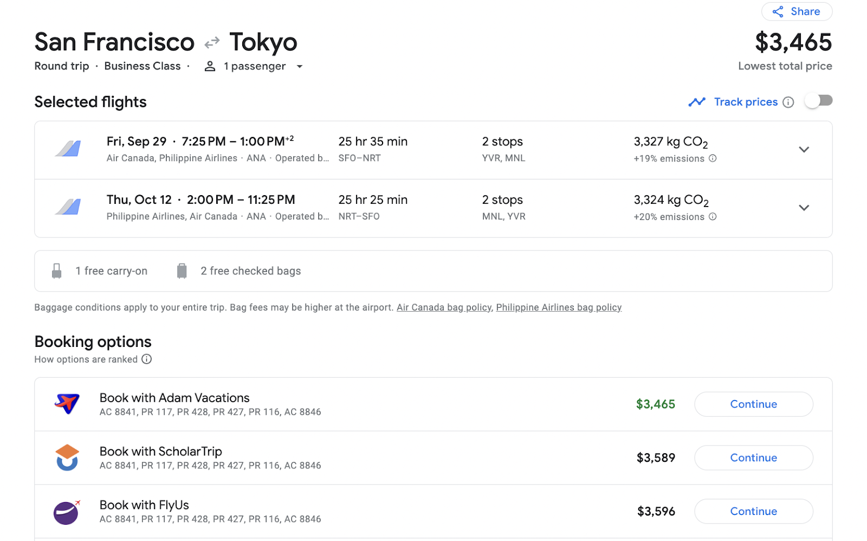Click the Share button
The height and width of the screenshot is (541, 867).
pyautogui.click(x=796, y=11)
